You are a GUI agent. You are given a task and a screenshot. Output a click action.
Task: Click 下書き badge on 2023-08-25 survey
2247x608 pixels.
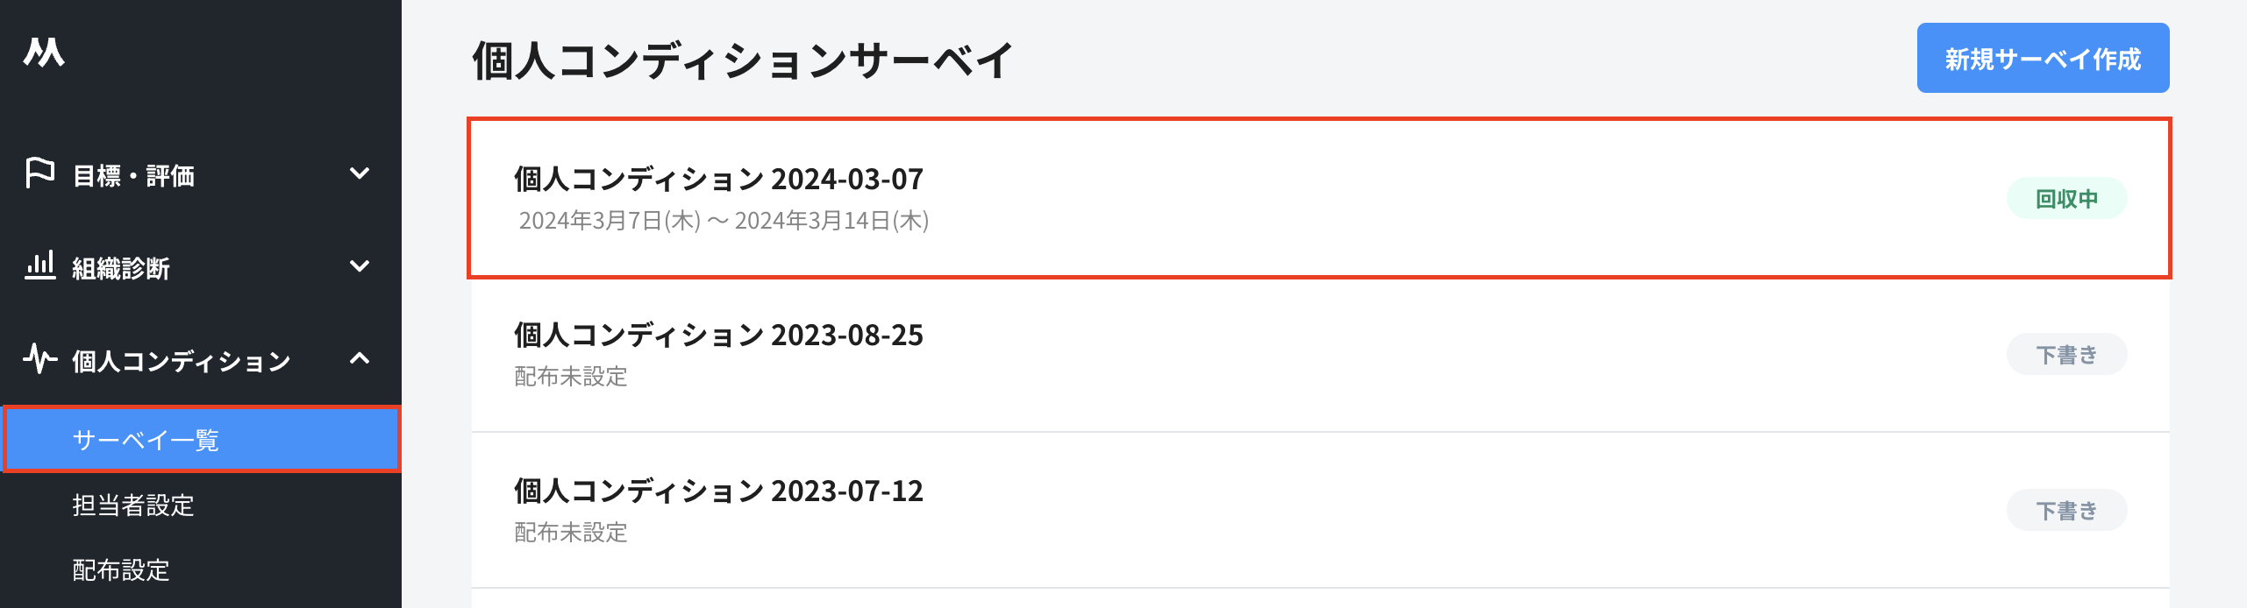(x=2066, y=355)
